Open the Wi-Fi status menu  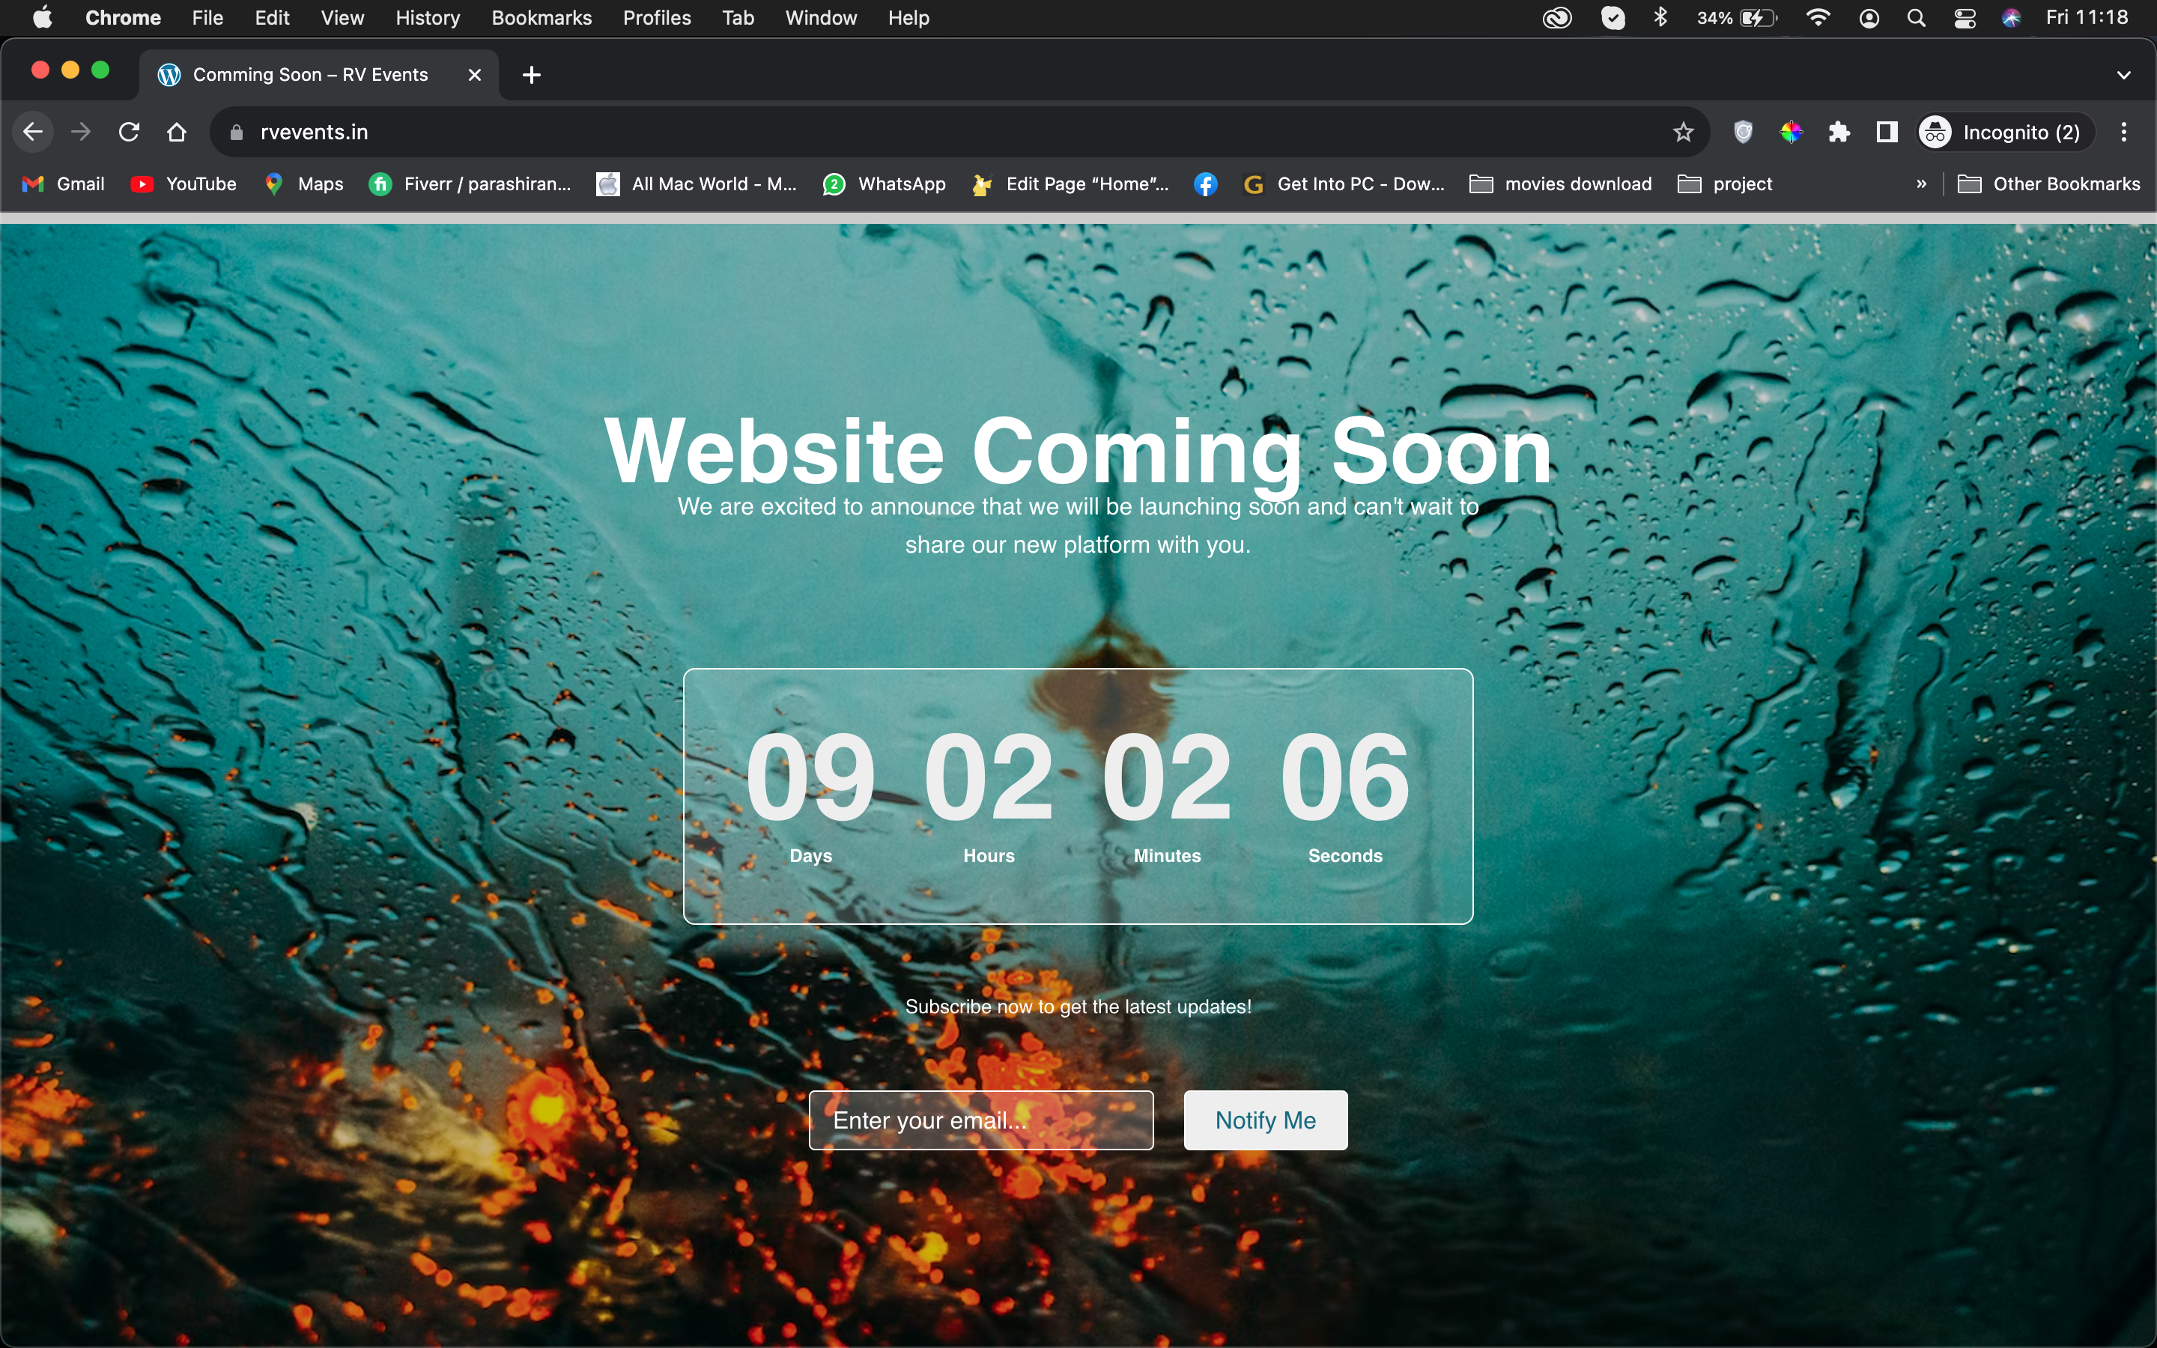pos(1818,18)
